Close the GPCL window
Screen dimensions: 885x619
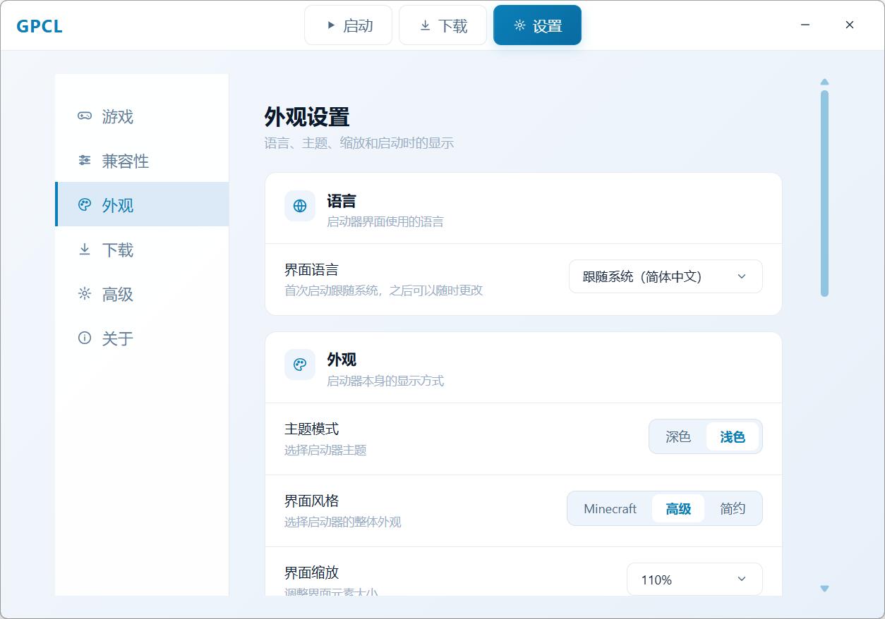point(850,25)
